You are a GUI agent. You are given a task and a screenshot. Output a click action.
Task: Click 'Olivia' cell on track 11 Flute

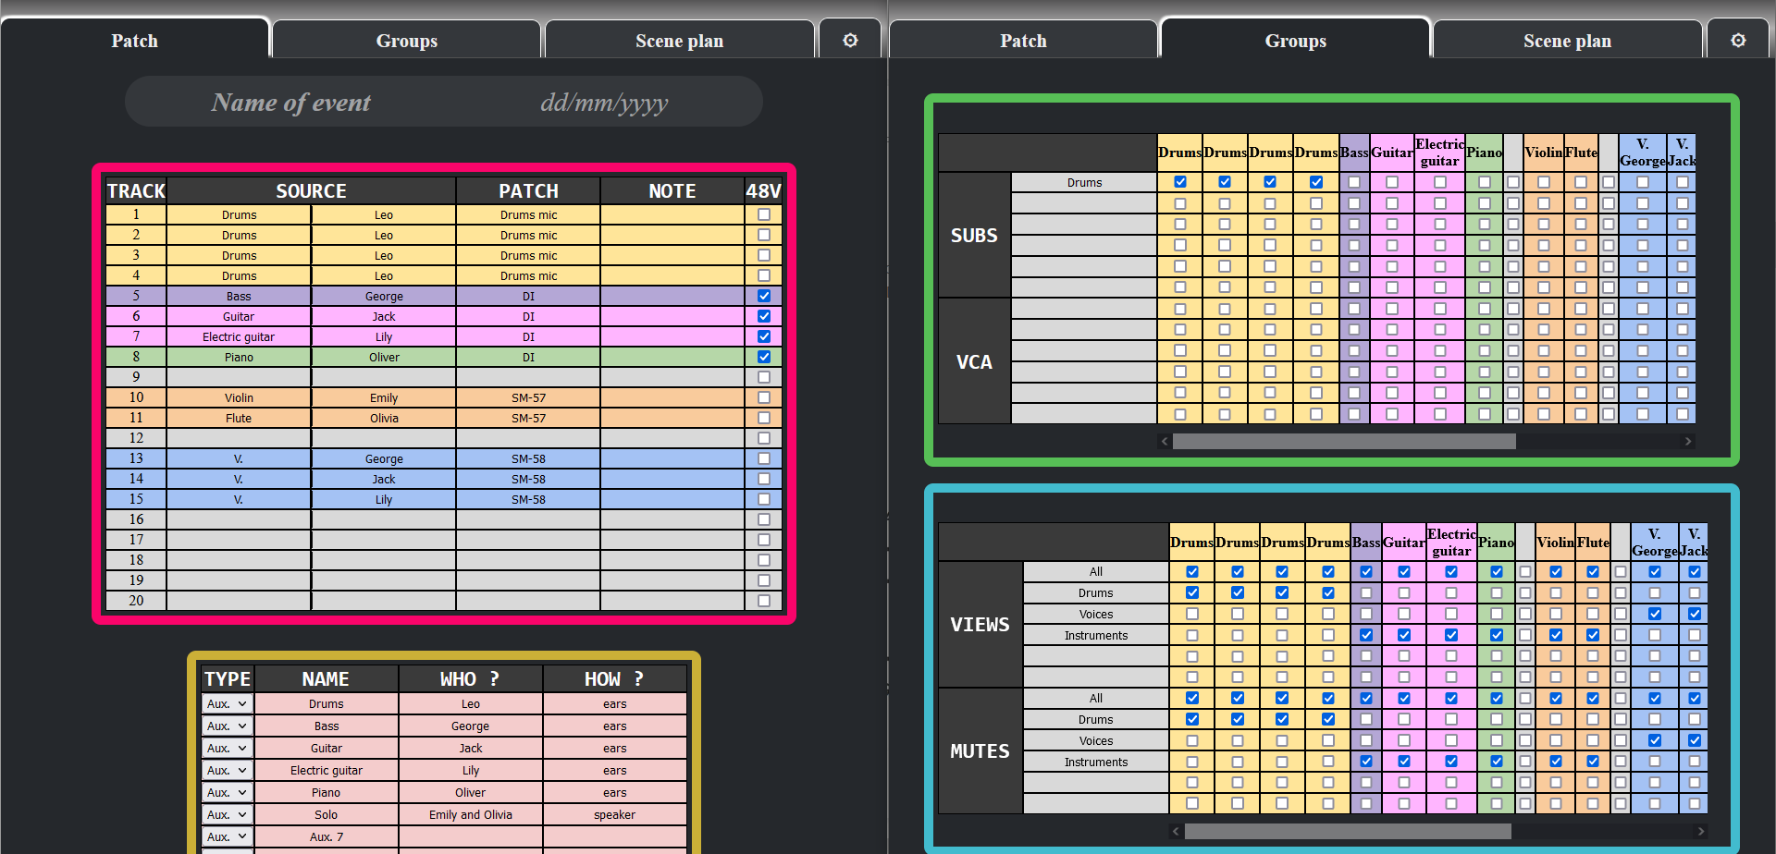pos(384,418)
